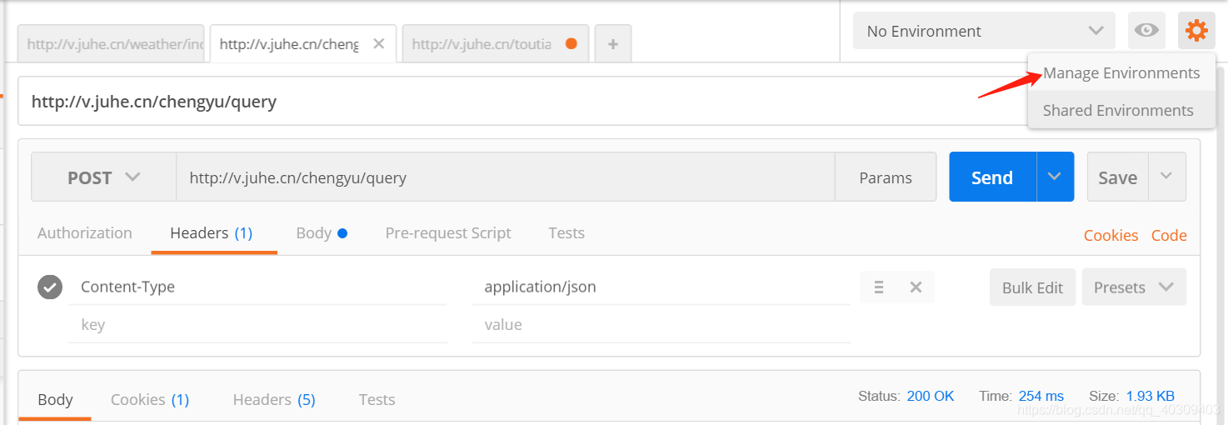Screen dimensions: 1228x425
Task: Click the orange gear settings icon
Action: click(1196, 32)
